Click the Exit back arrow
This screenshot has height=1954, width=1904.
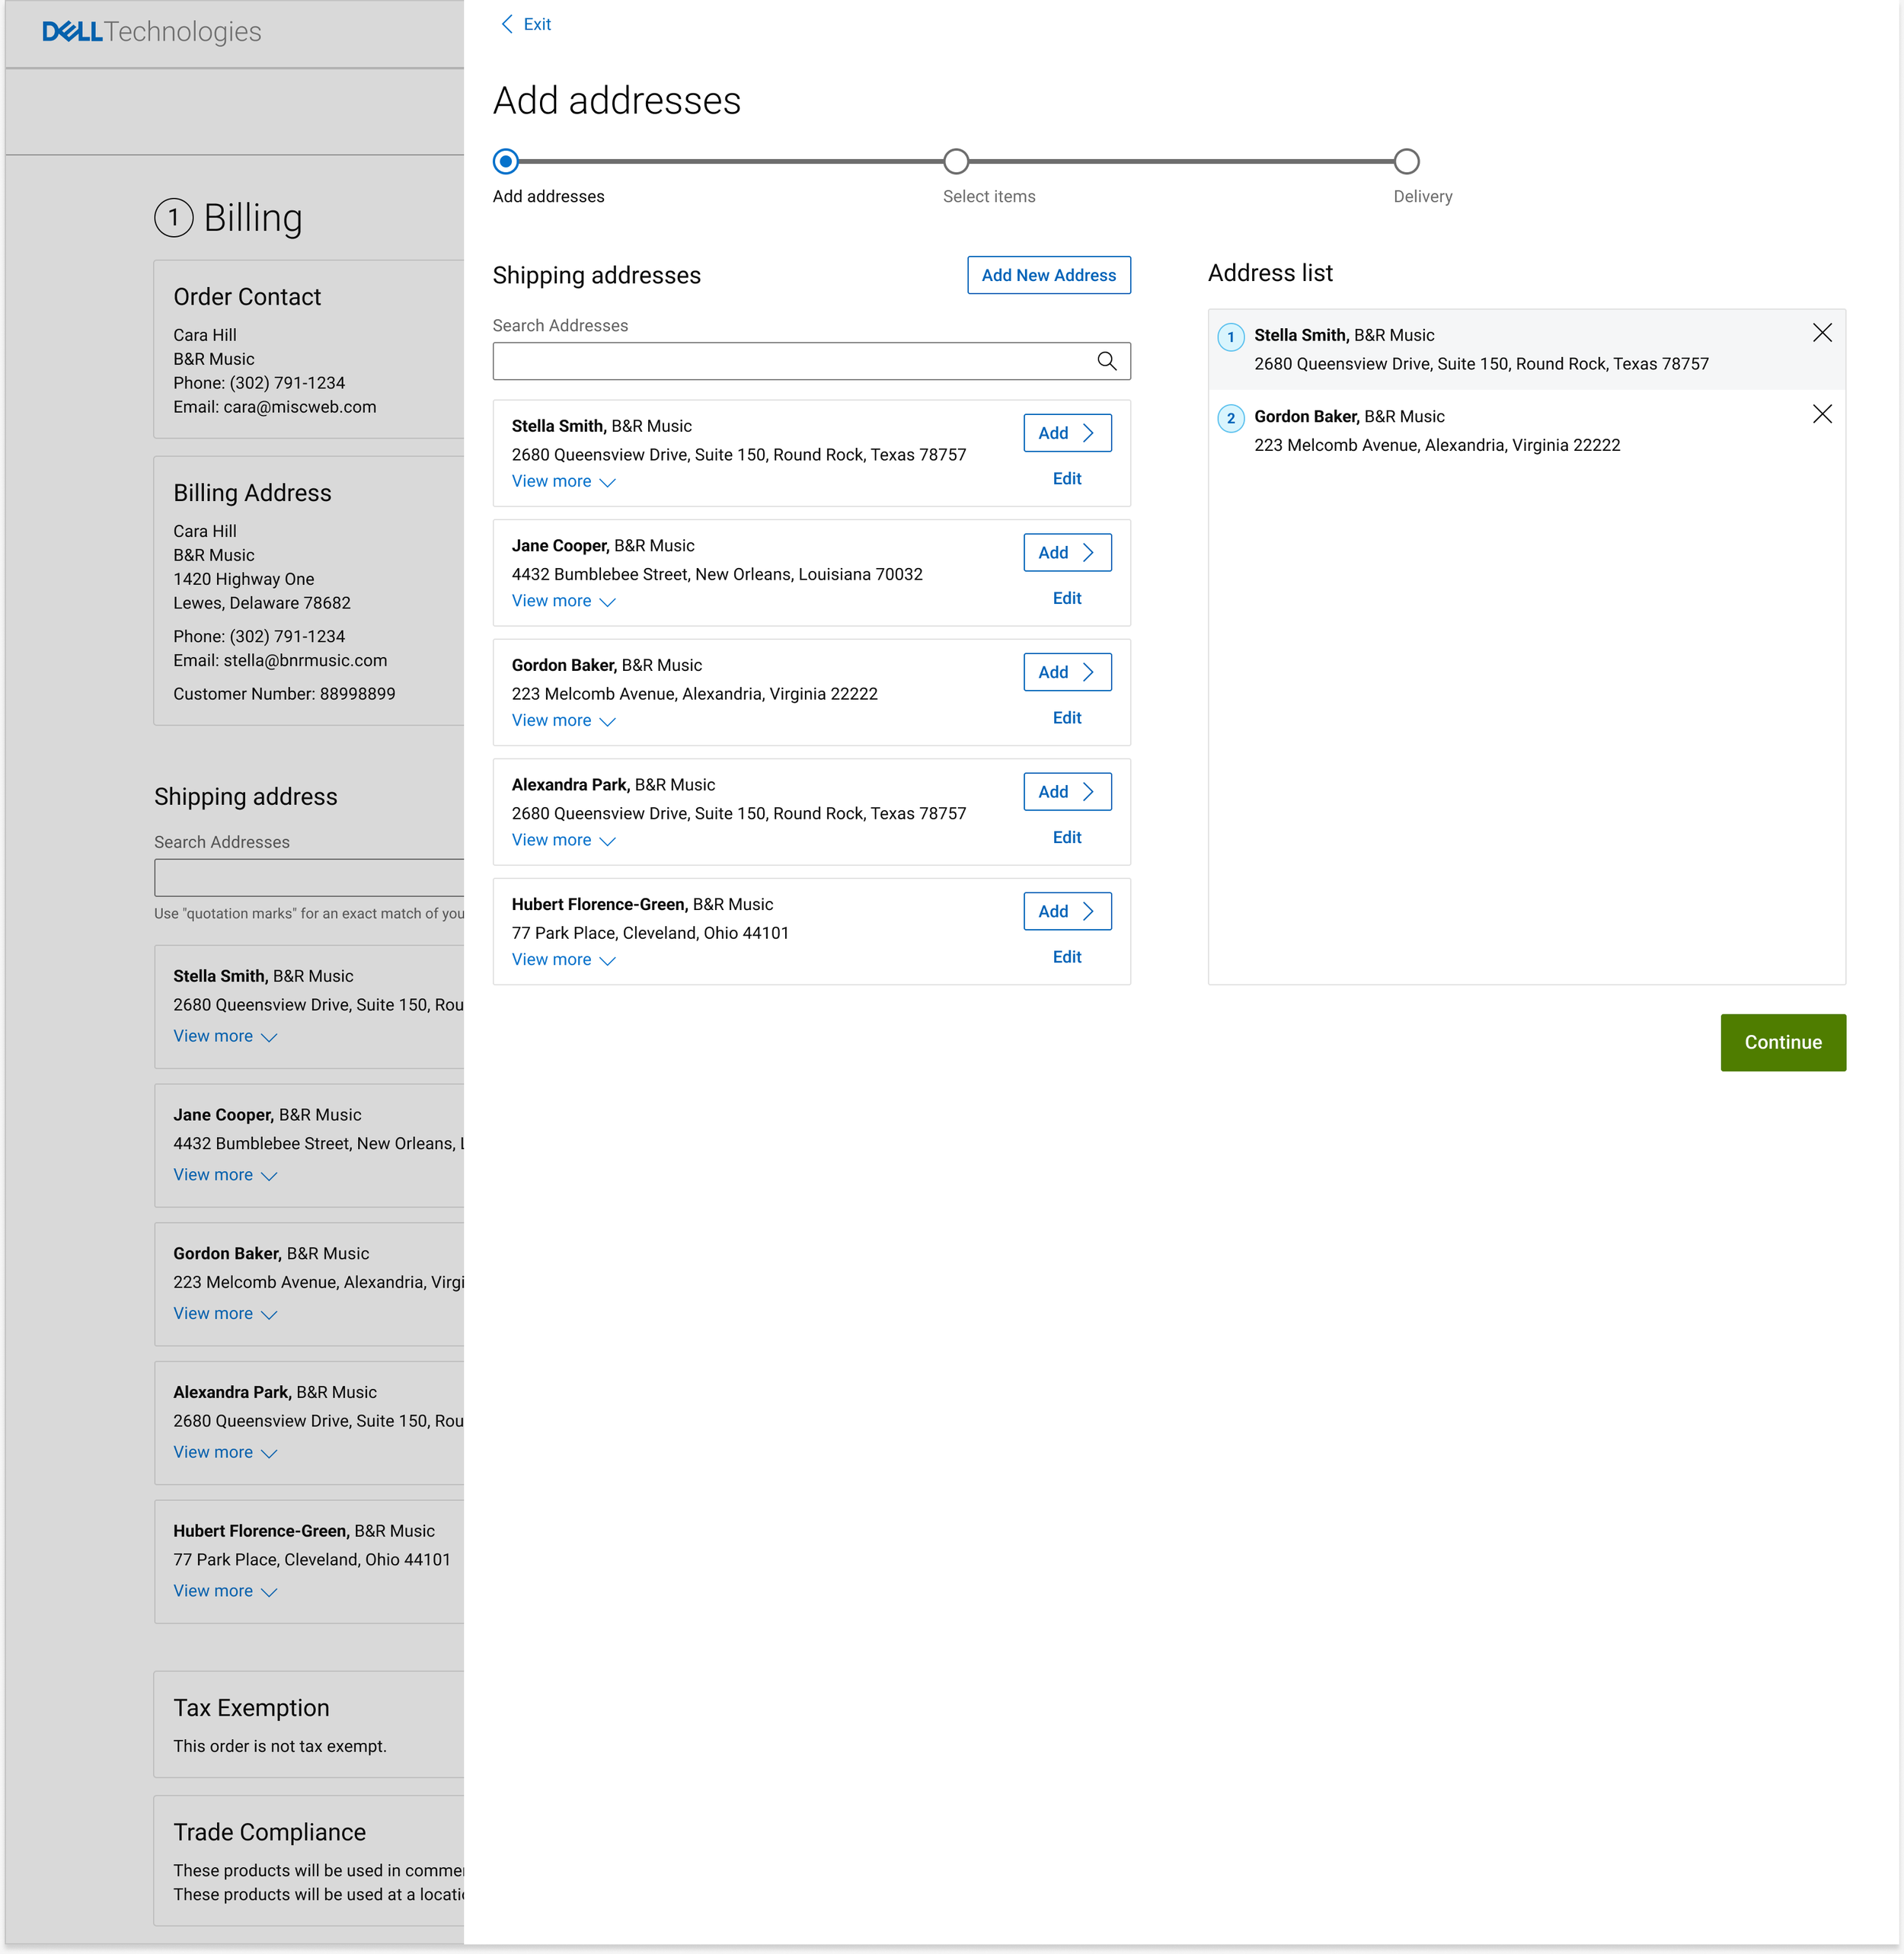(x=507, y=24)
